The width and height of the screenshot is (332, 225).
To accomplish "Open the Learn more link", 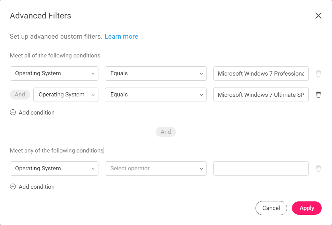I will click(x=121, y=37).
